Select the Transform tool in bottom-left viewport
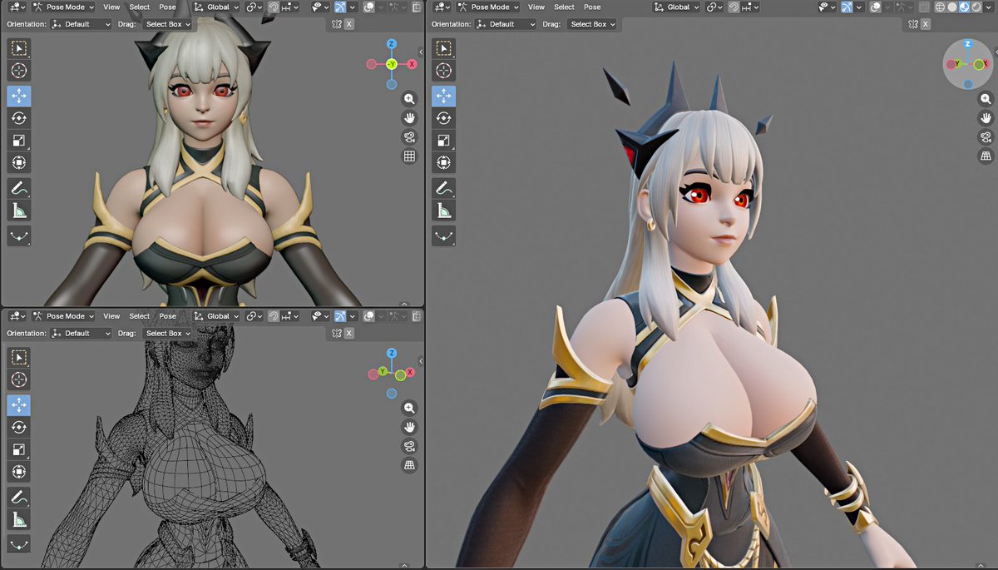This screenshot has height=570, width=998. click(19, 472)
